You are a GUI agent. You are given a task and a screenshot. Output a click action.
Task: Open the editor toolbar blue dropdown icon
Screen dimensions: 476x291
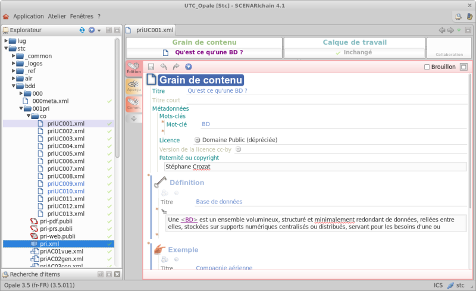click(x=189, y=67)
